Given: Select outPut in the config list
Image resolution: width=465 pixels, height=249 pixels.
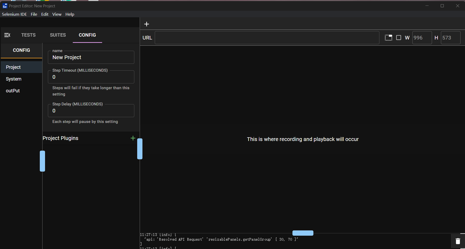Looking at the screenshot, I should pyautogui.click(x=21, y=91).
